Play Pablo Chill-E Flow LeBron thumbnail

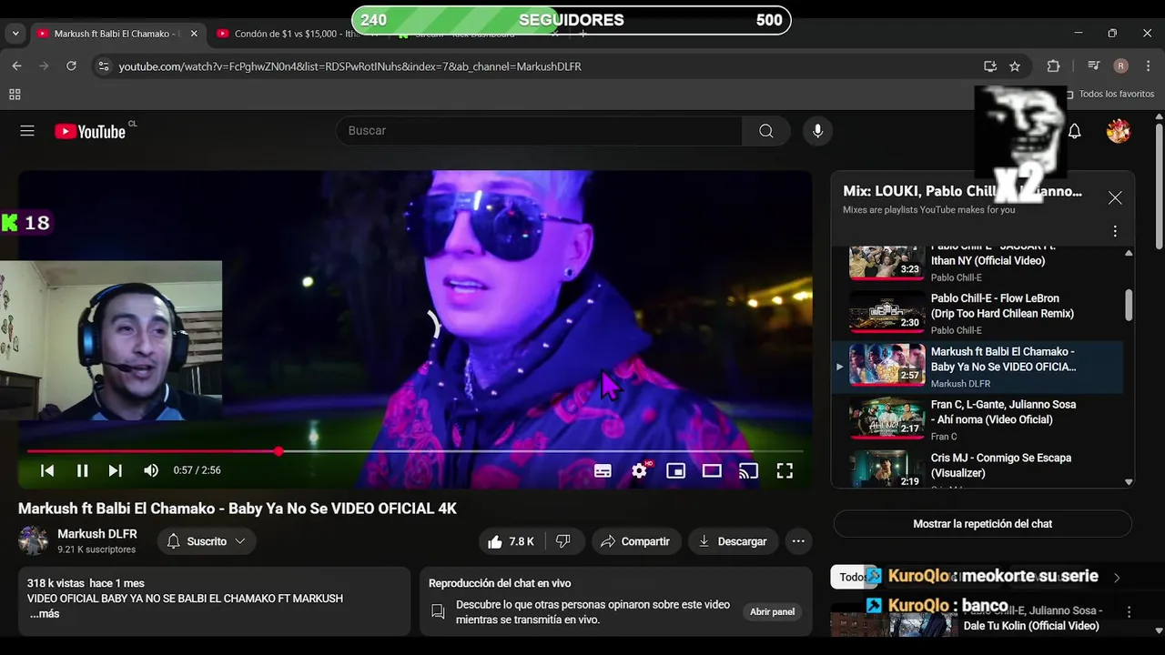click(x=886, y=313)
